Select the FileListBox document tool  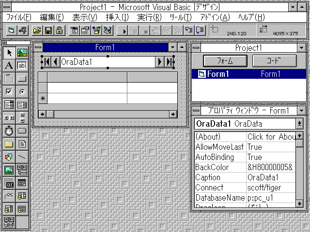pos(22,144)
